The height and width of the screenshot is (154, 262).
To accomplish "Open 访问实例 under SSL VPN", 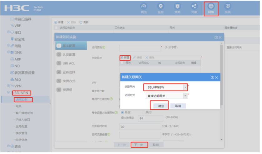I will coord(21,100).
